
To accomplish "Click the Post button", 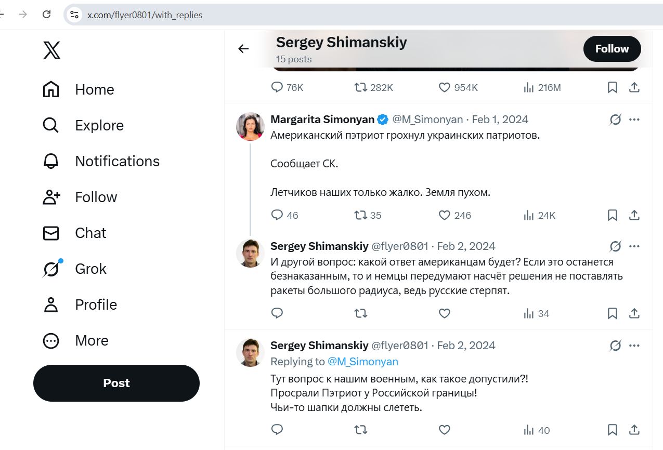I will (116, 383).
